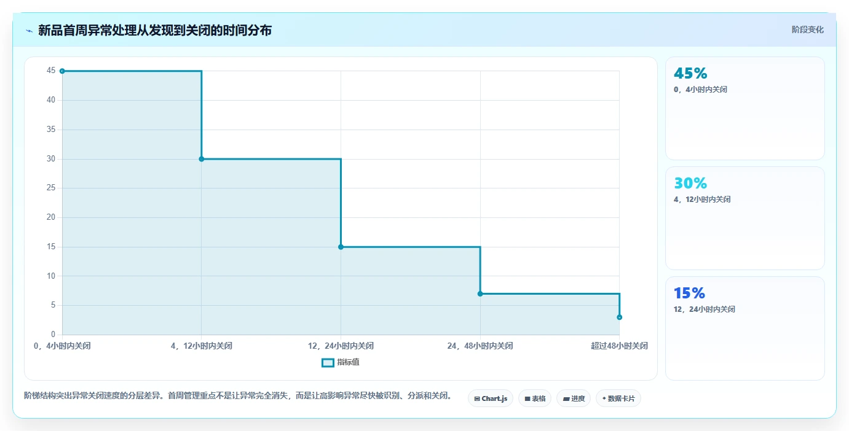The width and height of the screenshot is (849, 431).
Task: Click the Chart.js pill tag
Action: (x=491, y=398)
